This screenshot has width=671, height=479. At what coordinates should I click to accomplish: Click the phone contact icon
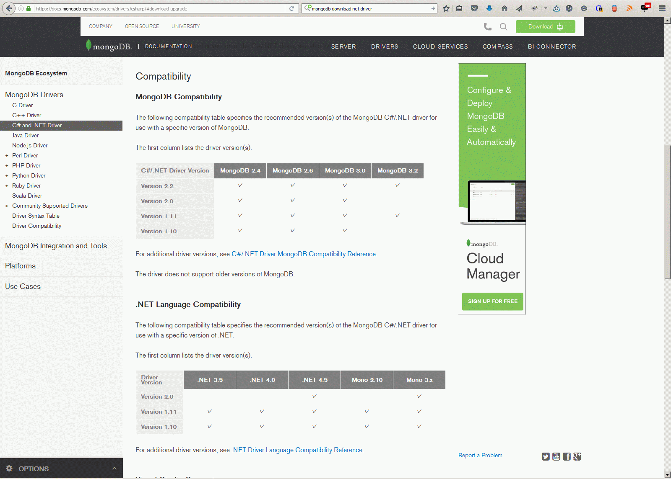(x=488, y=27)
